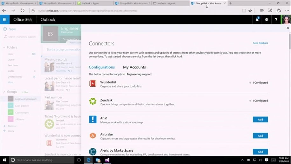
Task: Collapse the Folders section
Action: tap(4, 47)
